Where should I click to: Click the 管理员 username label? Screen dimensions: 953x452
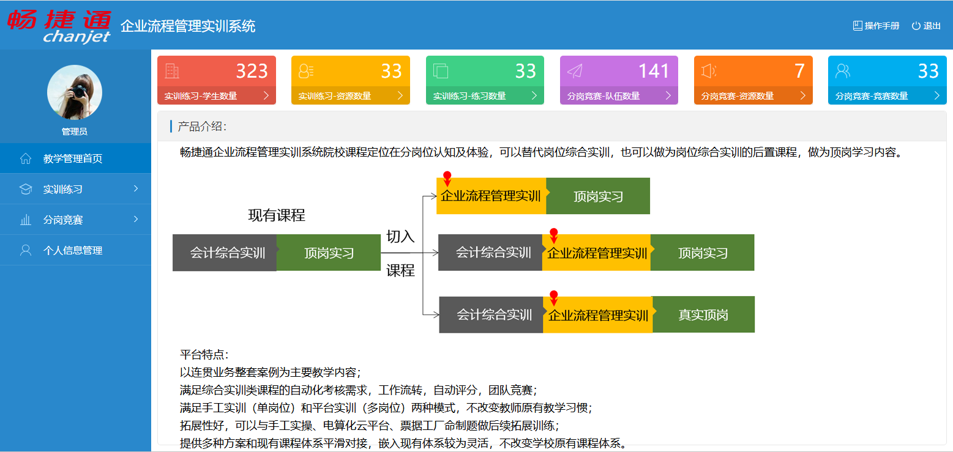[75, 132]
